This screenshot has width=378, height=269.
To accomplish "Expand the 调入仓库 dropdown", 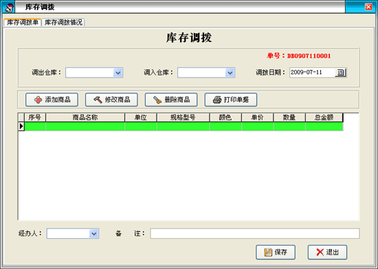I will tap(230, 73).
